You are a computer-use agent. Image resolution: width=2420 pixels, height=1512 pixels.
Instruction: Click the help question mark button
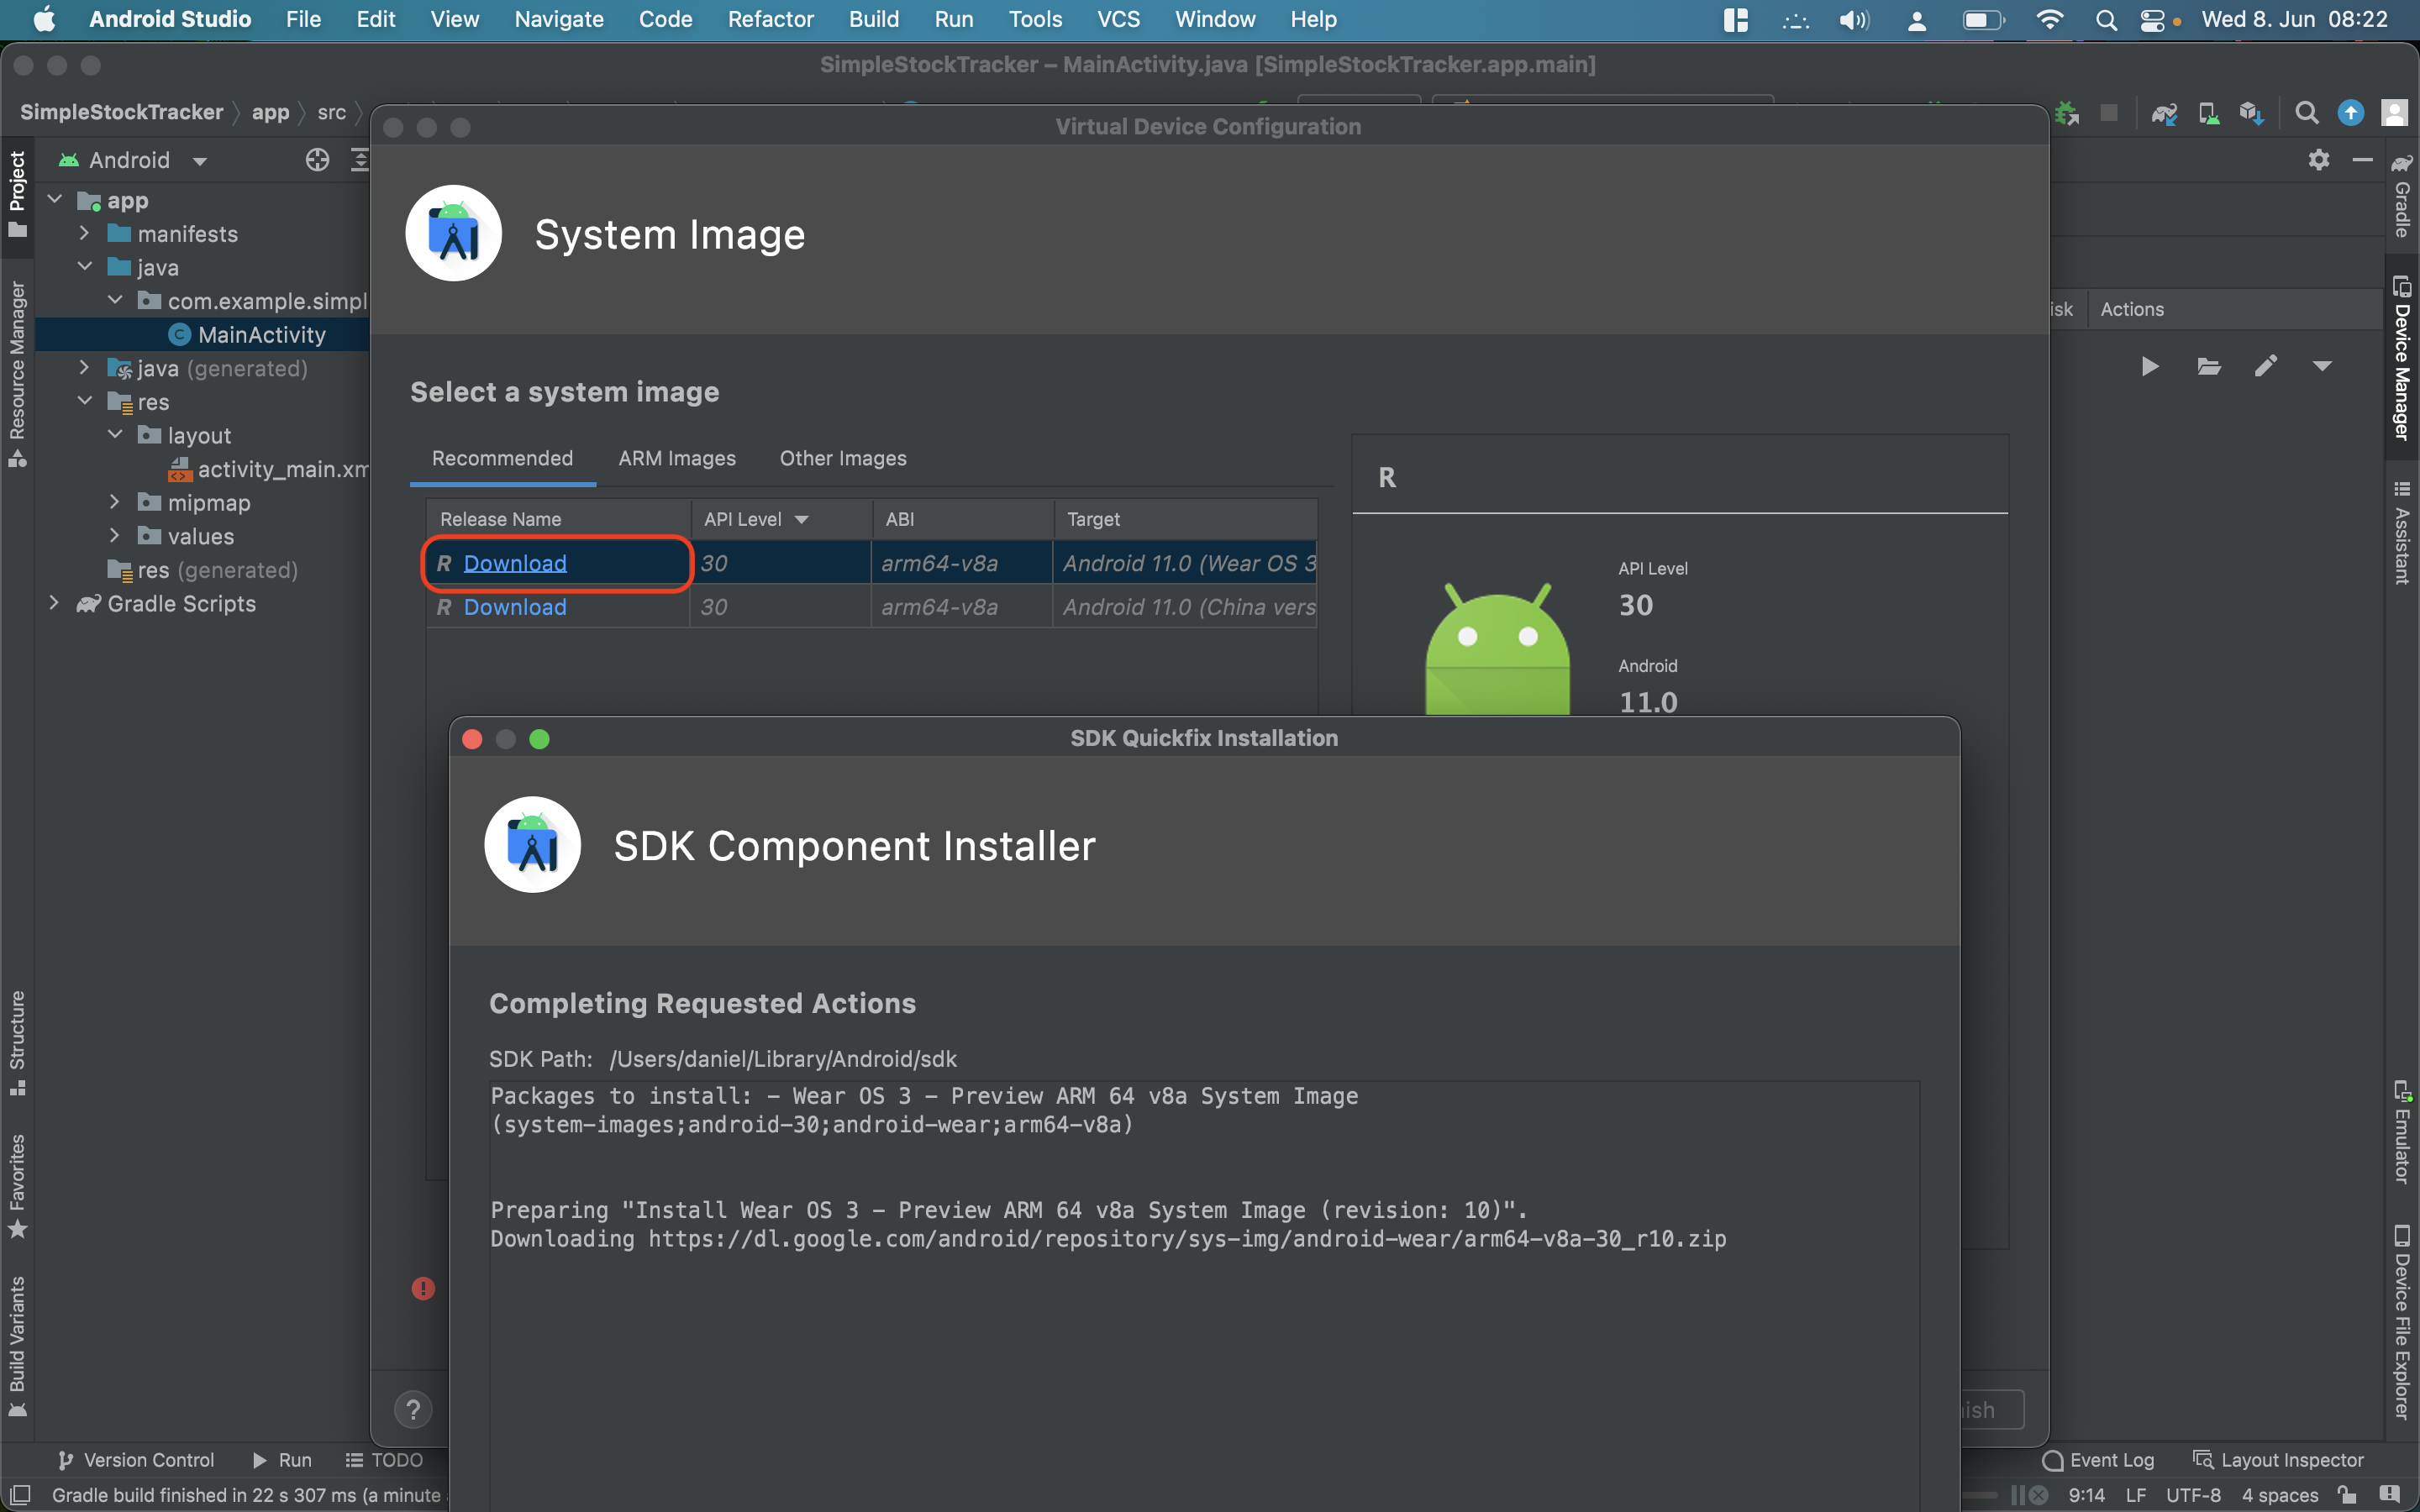pyautogui.click(x=413, y=1410)
